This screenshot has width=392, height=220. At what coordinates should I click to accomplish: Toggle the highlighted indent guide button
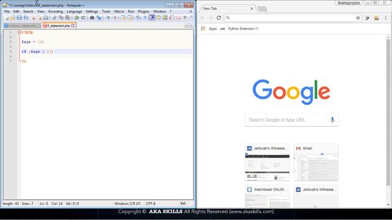tap(152, 18)
